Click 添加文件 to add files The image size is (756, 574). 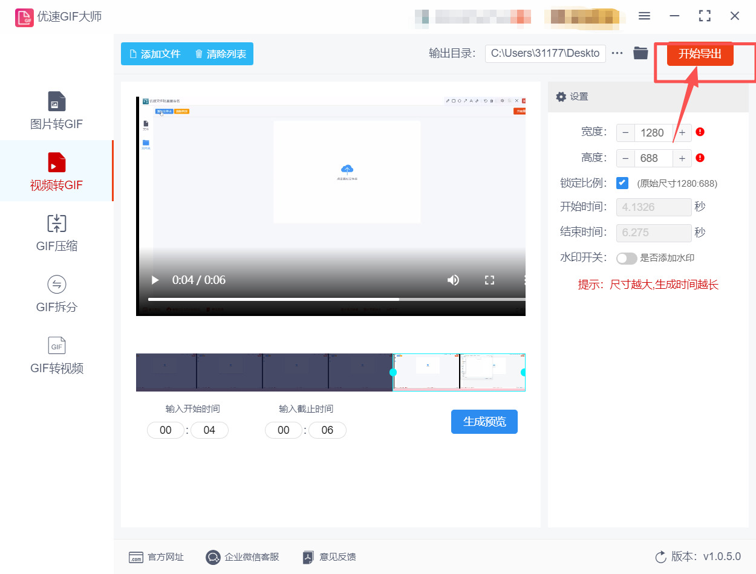[x=154, y=54]
